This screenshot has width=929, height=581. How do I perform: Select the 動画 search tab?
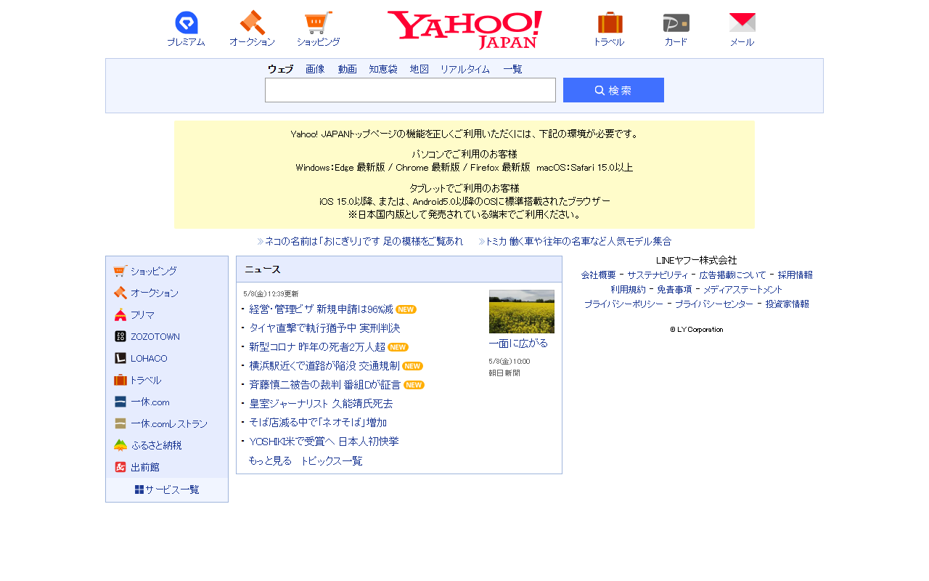pos(347,69)
